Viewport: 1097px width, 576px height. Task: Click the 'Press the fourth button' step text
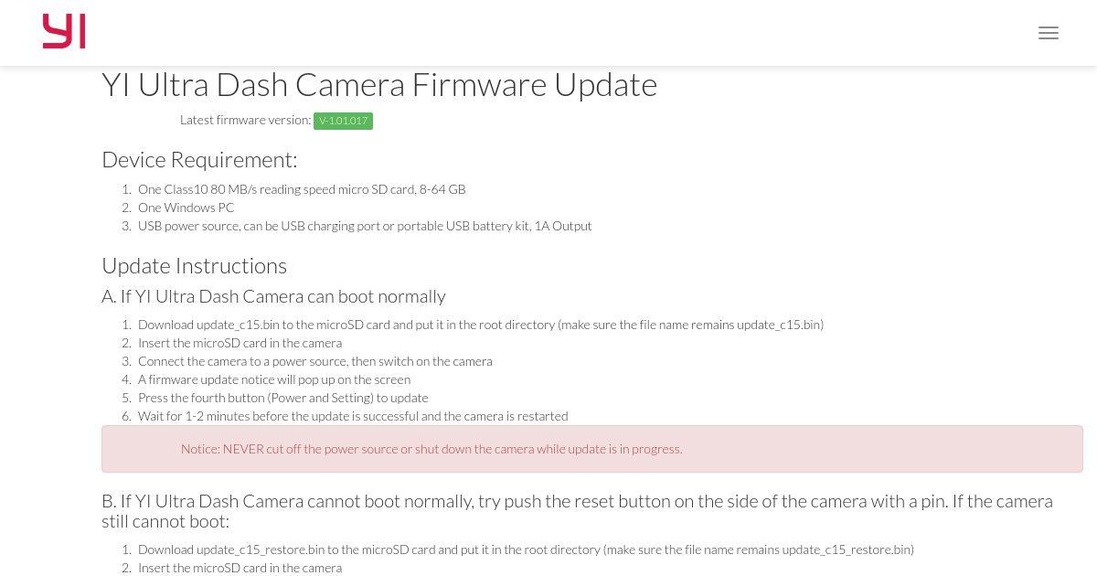coord(282,398)
